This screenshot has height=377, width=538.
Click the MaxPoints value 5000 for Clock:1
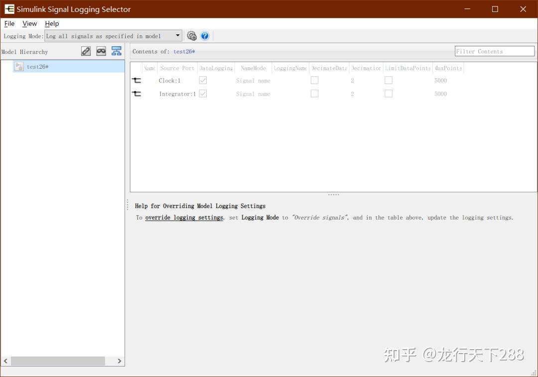coord(440,81)
